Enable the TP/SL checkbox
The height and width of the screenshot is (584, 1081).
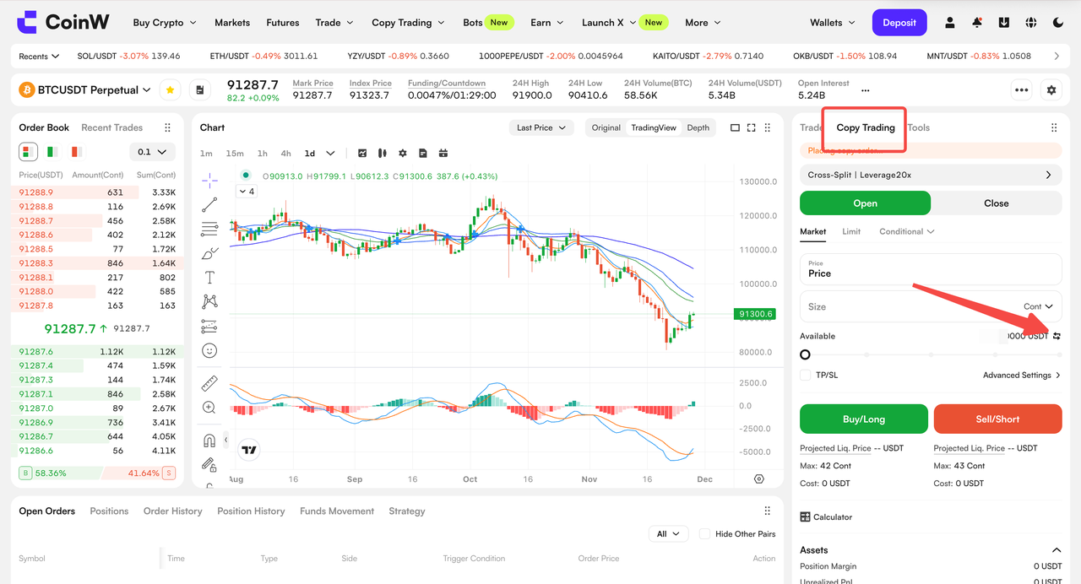pos(806,375)
